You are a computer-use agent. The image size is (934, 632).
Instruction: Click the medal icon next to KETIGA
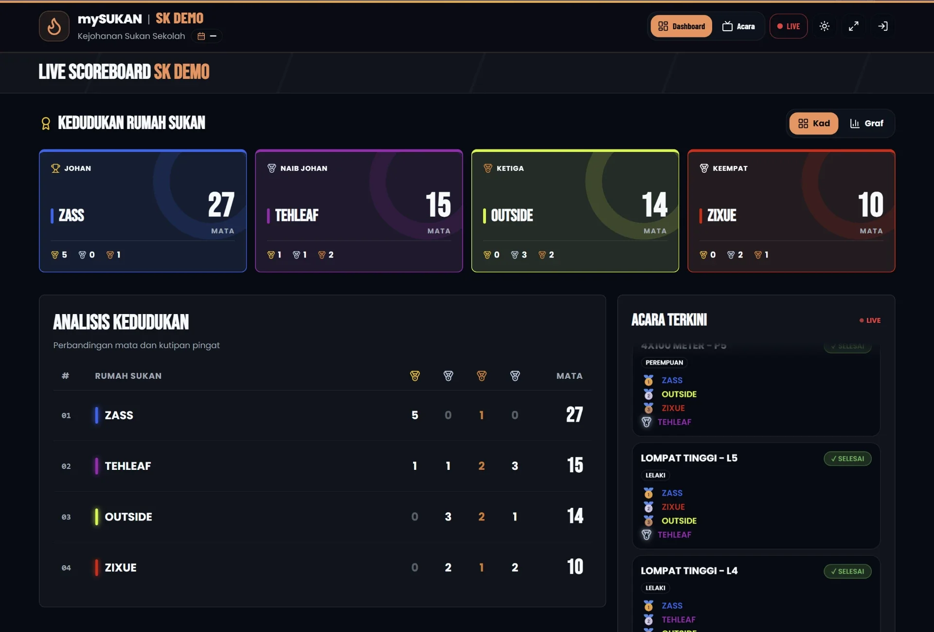488,168
